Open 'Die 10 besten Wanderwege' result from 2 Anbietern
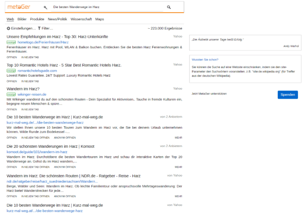The width and height of the screenshot is (306, 214). 55,117
